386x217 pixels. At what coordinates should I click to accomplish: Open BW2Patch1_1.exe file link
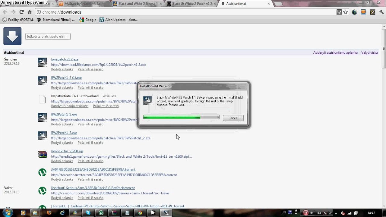(x=64, y=115)
